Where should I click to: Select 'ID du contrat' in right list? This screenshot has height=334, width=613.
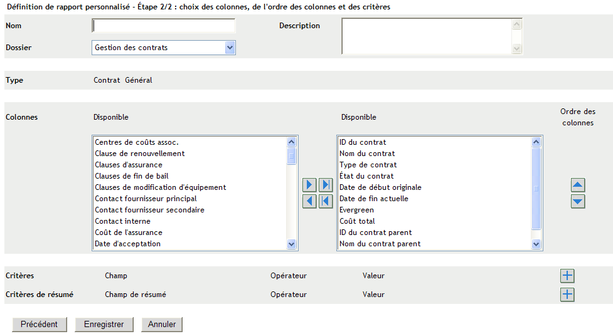click(435, 142)
